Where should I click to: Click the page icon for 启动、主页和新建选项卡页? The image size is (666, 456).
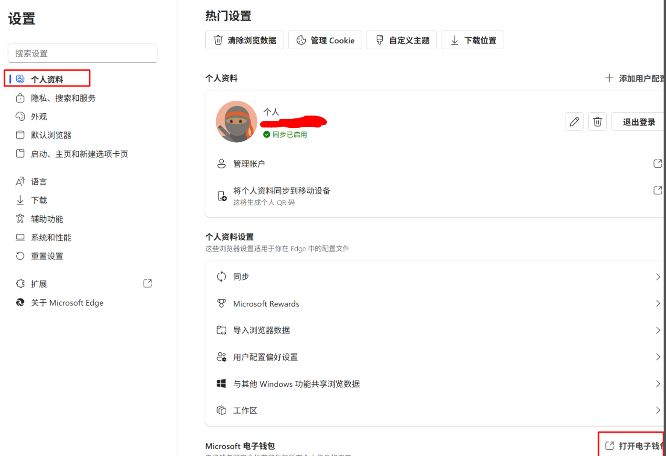tap(20, 154)
